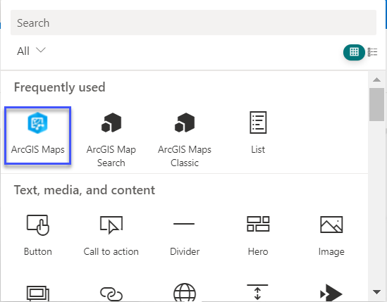Switch to grid view layout

point(354,52)
